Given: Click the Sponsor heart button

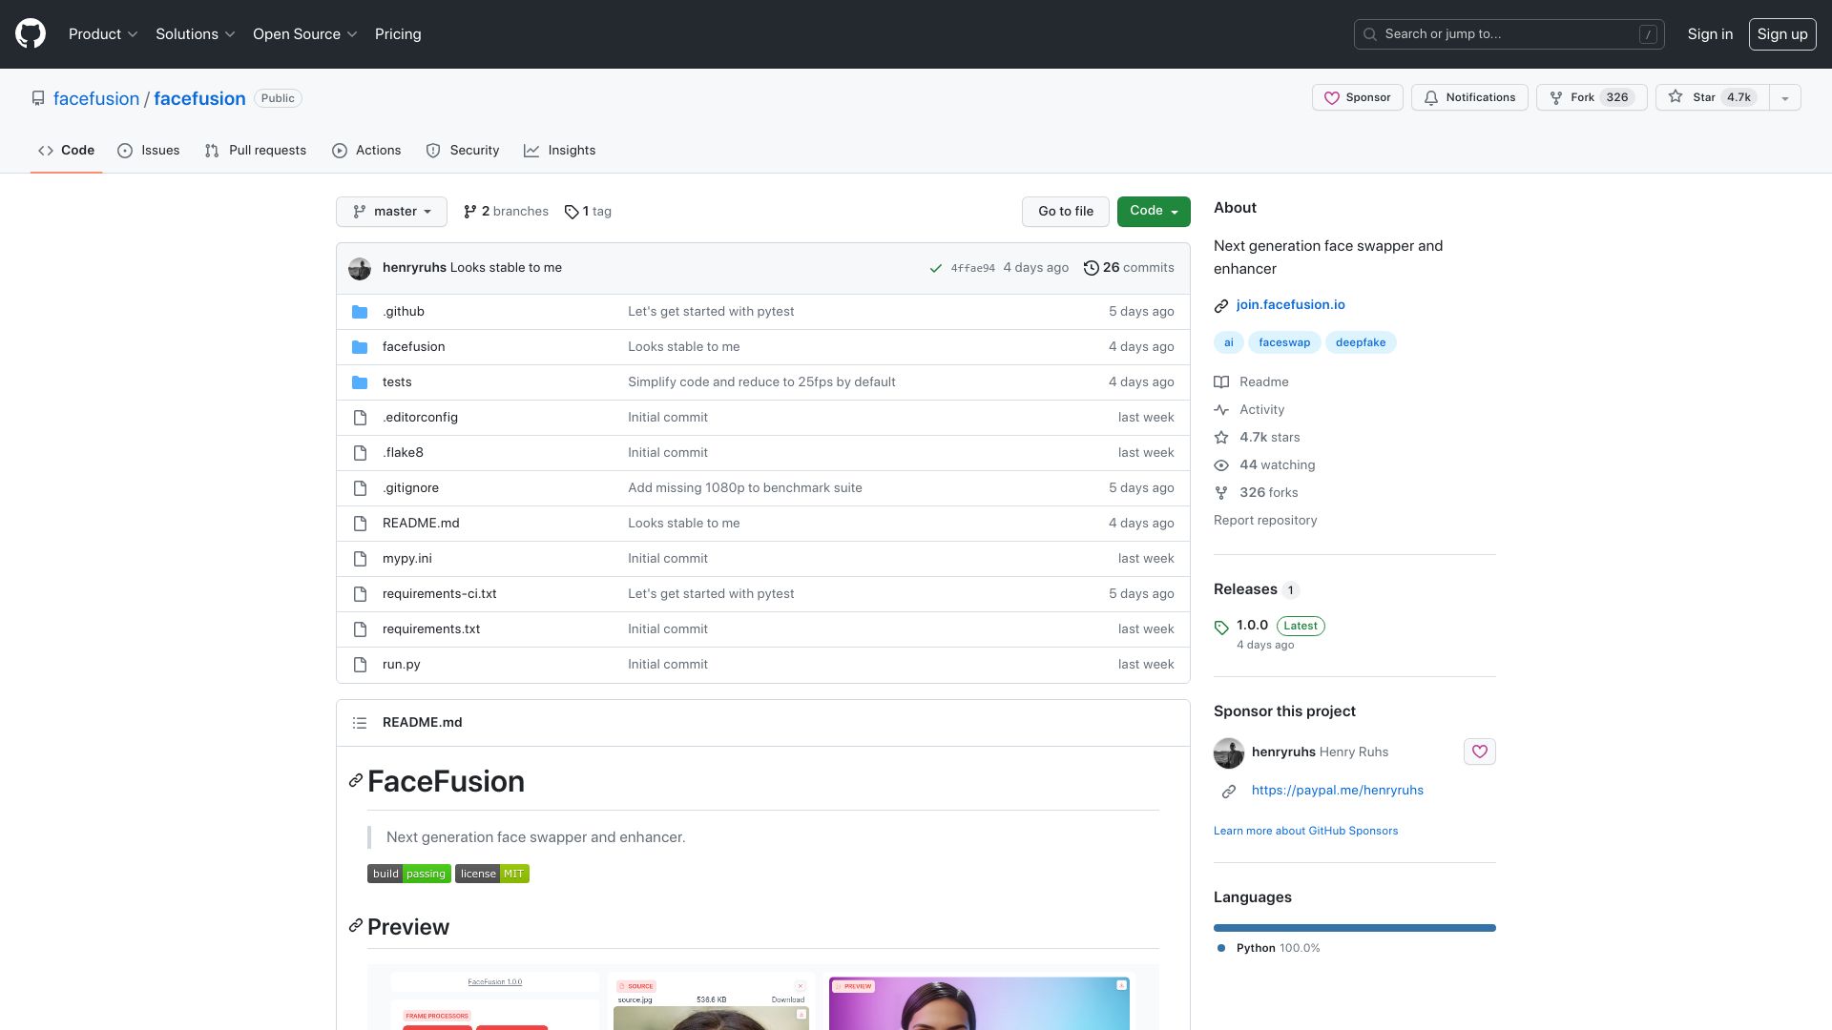Looking at the screenshot, I should click(x=1357, y=97).
